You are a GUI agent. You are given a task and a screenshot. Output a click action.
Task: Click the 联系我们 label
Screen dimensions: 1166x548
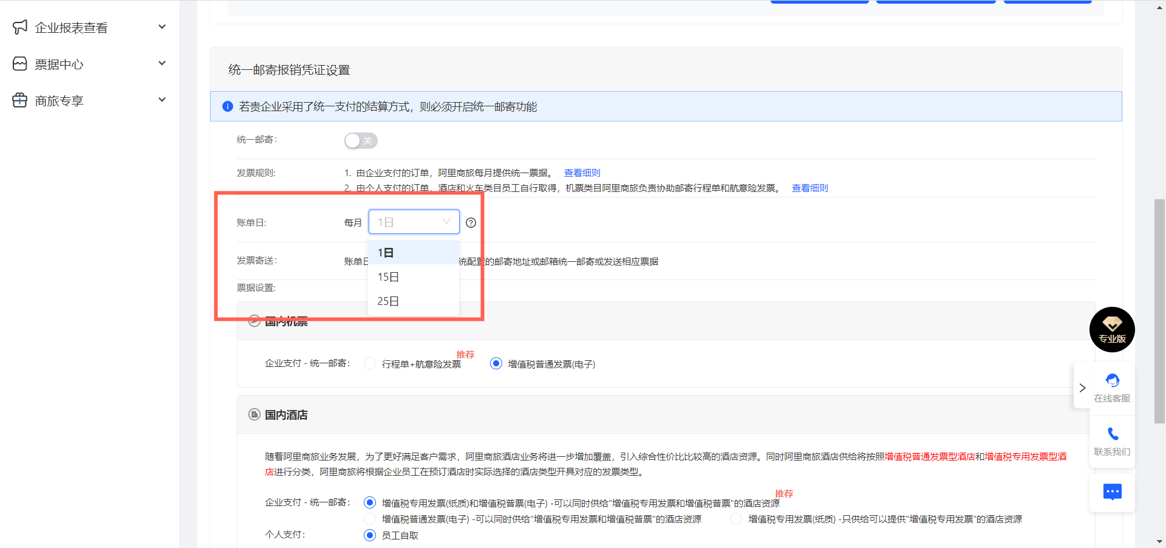point(1112,451)
